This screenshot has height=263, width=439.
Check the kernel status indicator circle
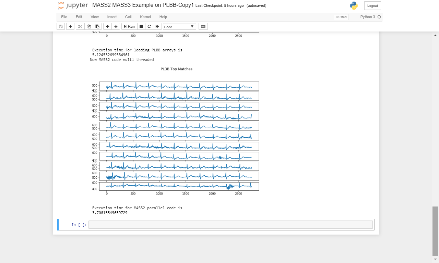tap(379, 17)
